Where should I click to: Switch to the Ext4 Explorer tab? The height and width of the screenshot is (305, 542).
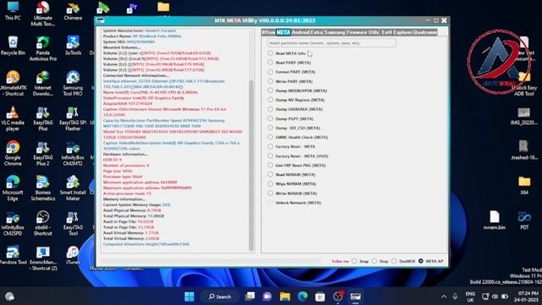pyautogui.click(x=397, y=32)
